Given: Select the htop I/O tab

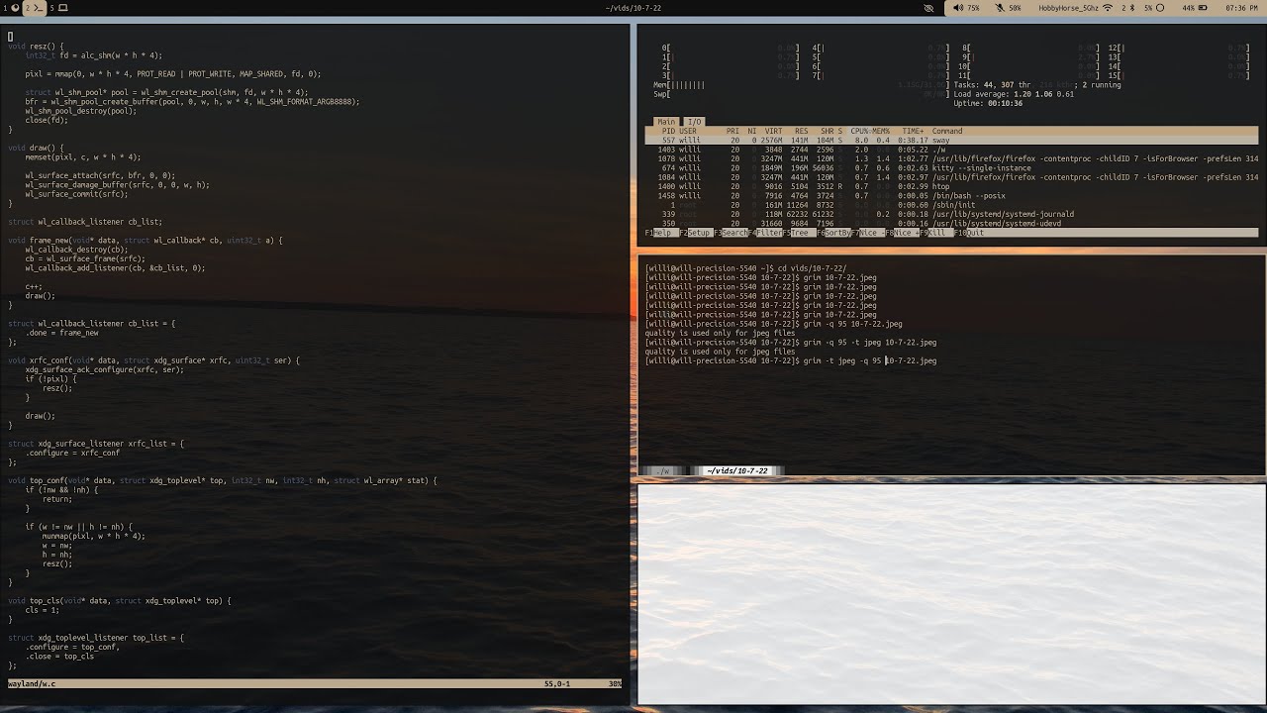Looking at the screenshot, I should click(694, 122).
